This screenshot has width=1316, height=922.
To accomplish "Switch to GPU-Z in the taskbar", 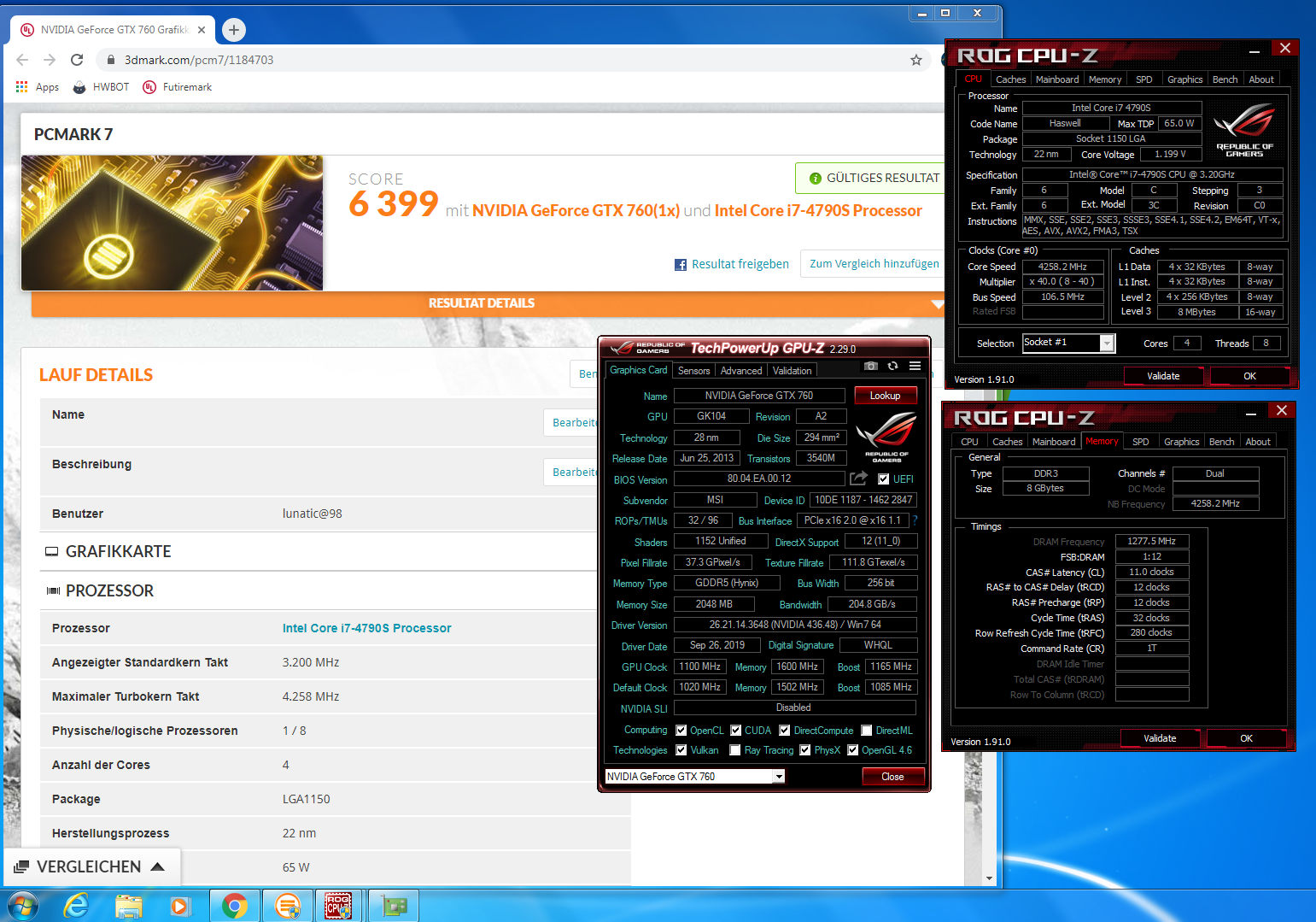I will (394, 906).
